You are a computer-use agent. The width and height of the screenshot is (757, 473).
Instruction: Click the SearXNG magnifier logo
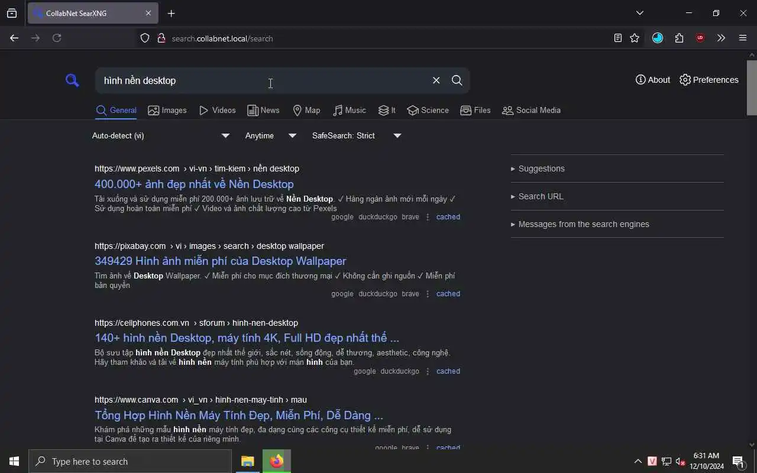[72, 80]
